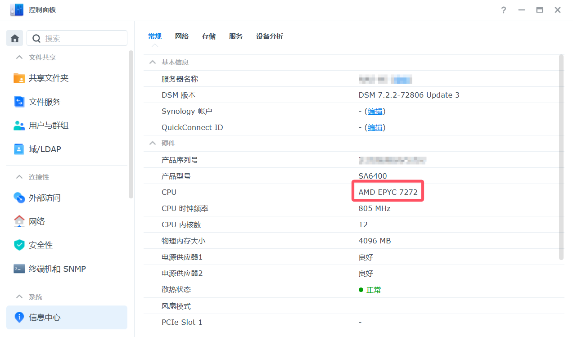Collapse the System (系统) sidebar section
This screenshot has width=573, height=337.
click(x=19, y=297)
